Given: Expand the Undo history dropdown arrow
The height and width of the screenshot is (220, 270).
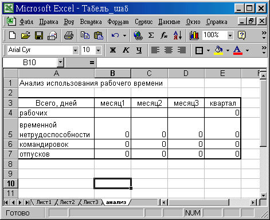Looking at the screenshot, I should (x=124, y=35).
